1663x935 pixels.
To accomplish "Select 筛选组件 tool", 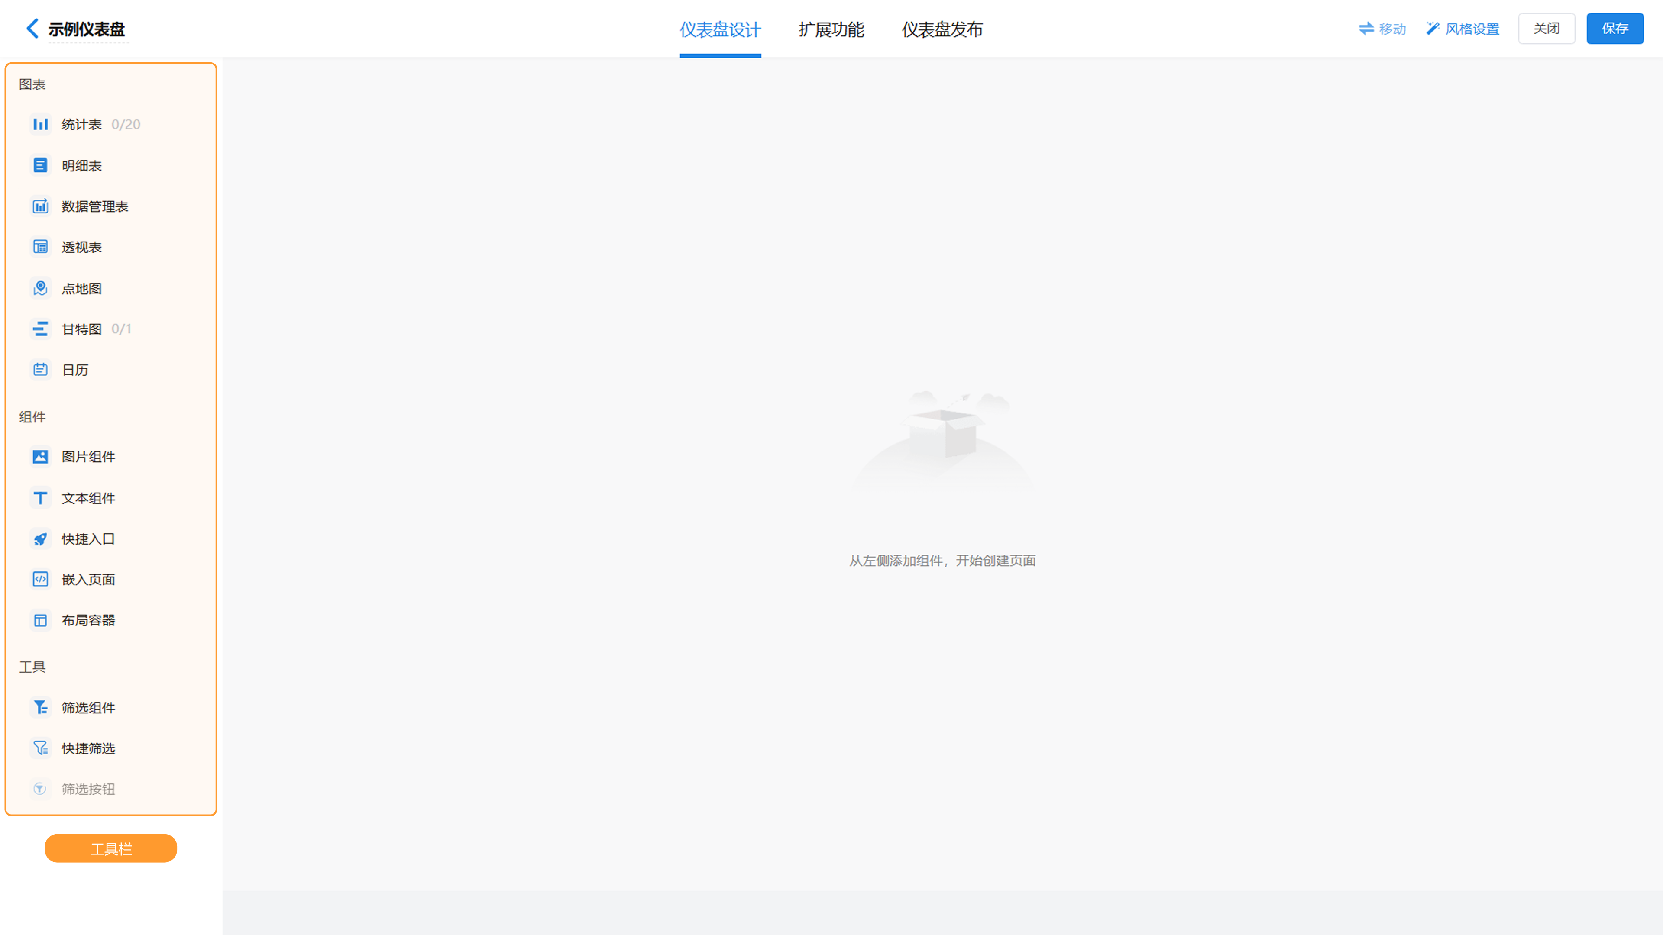I will [x=88, y=707].
